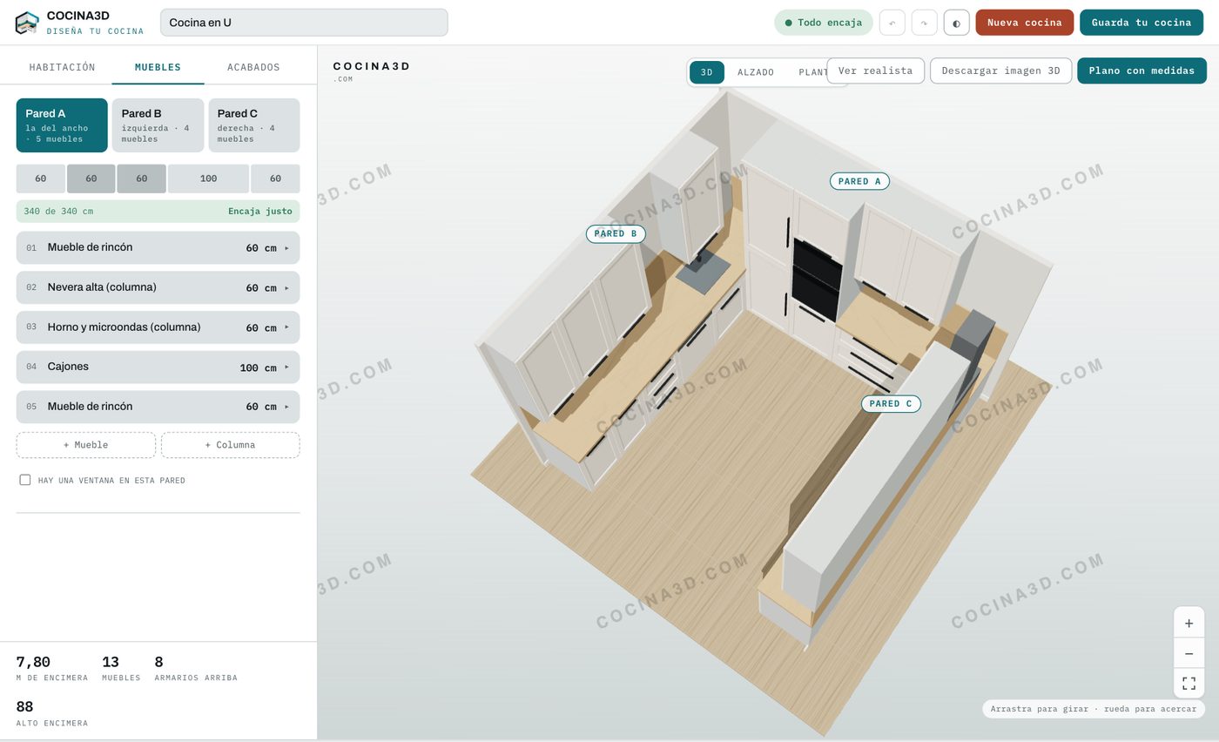Select the 100 segment in width bar

point(208,179)
